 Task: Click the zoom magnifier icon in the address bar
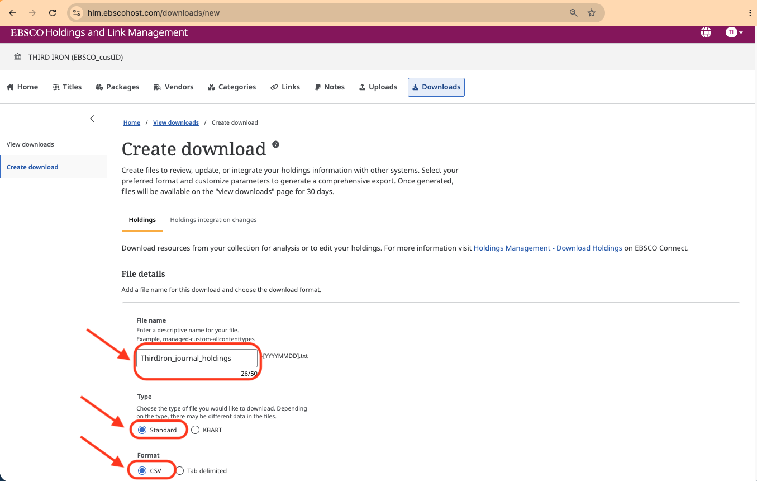[573, 13]
